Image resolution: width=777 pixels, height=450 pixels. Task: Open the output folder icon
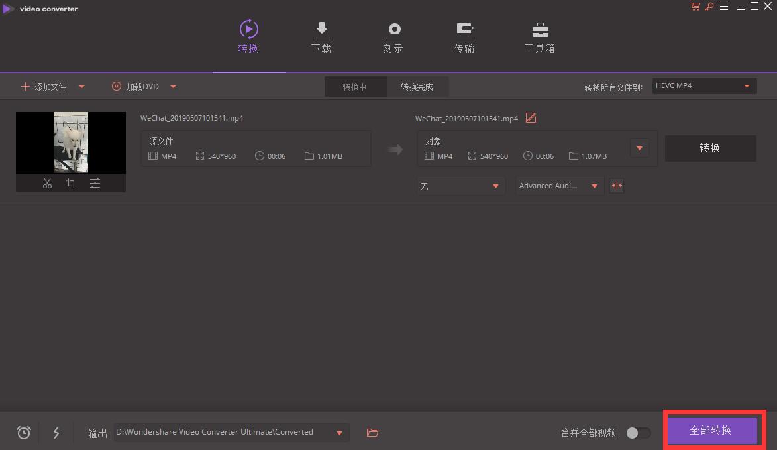click(372, 432)
